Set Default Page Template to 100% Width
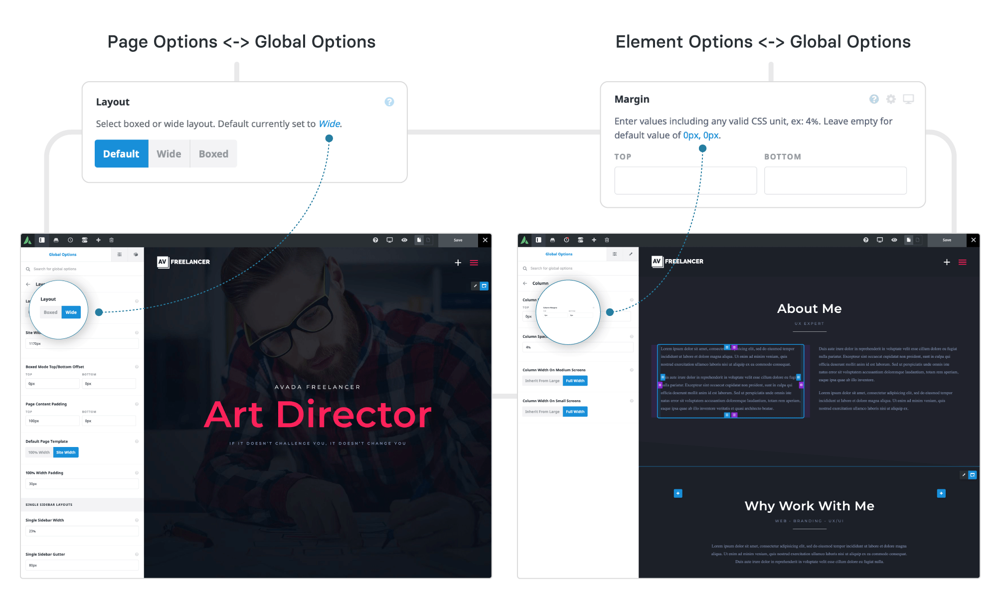This screenshot has height=598, width=997. point(39,452)
